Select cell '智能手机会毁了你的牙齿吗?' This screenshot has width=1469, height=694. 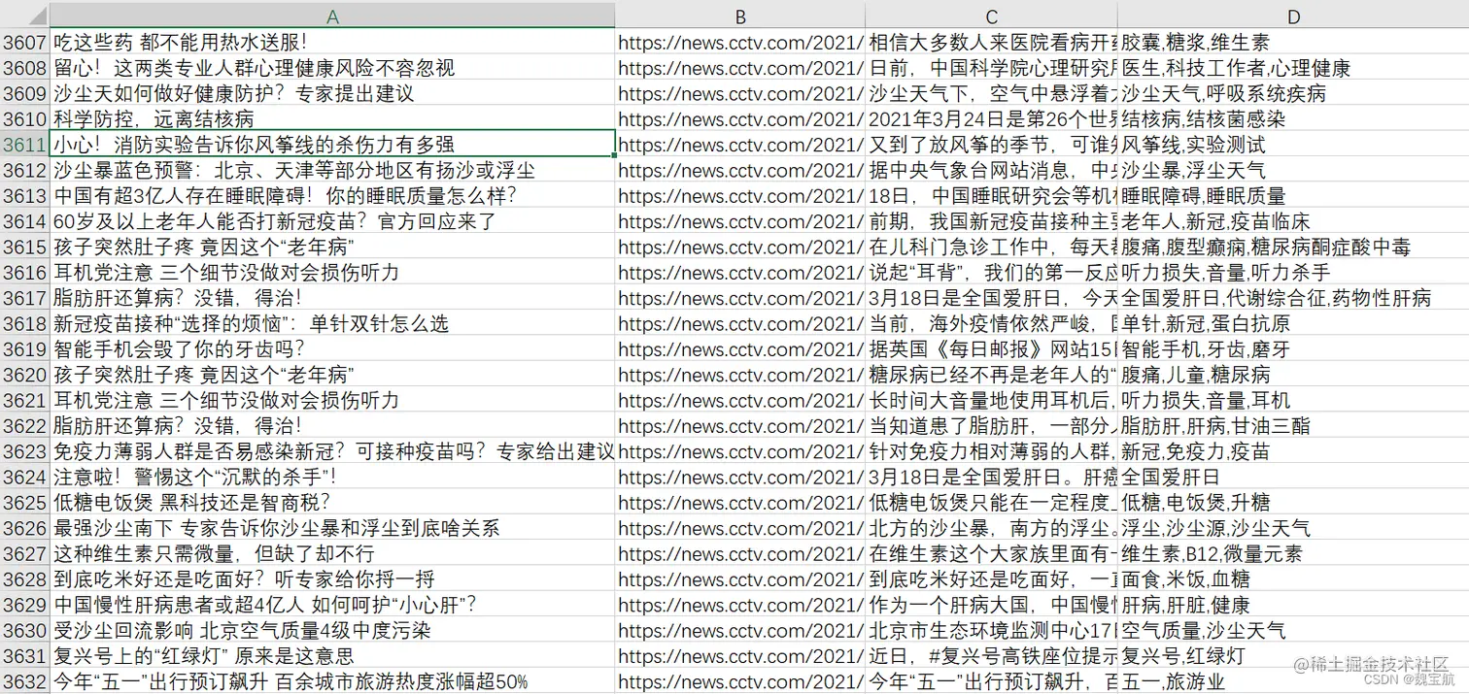point(332,349)
